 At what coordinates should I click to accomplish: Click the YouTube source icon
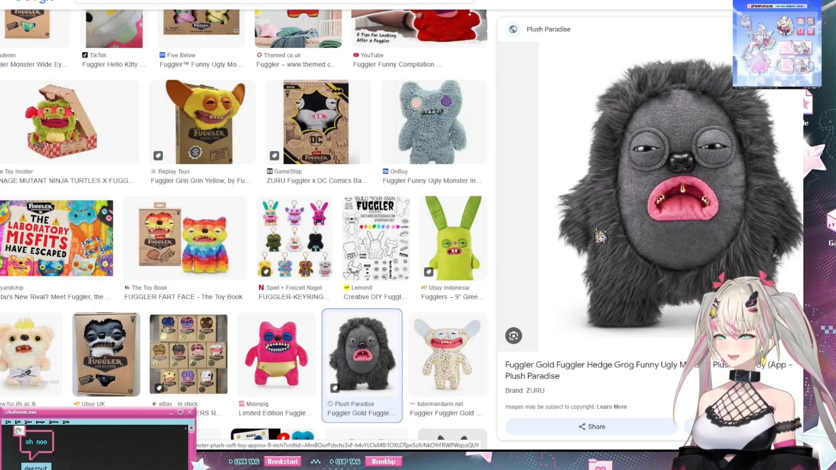(356, 55)
